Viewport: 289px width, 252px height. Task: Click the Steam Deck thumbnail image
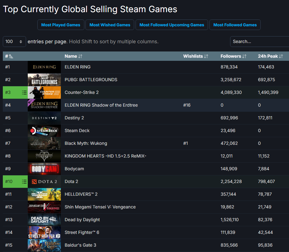point(44,131)
